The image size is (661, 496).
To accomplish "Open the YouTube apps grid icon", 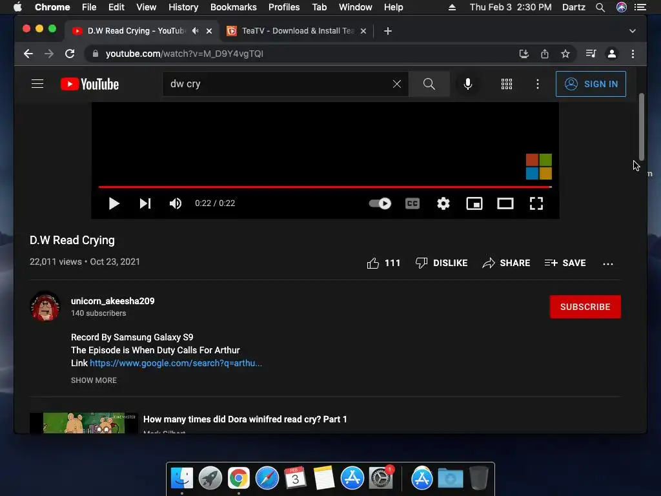I will point(507,84).
